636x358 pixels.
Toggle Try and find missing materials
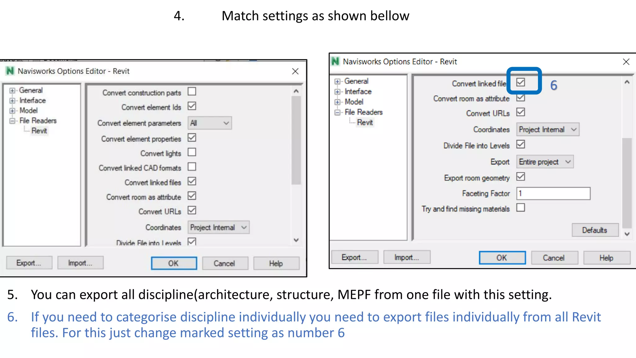[x=521, y=208]
